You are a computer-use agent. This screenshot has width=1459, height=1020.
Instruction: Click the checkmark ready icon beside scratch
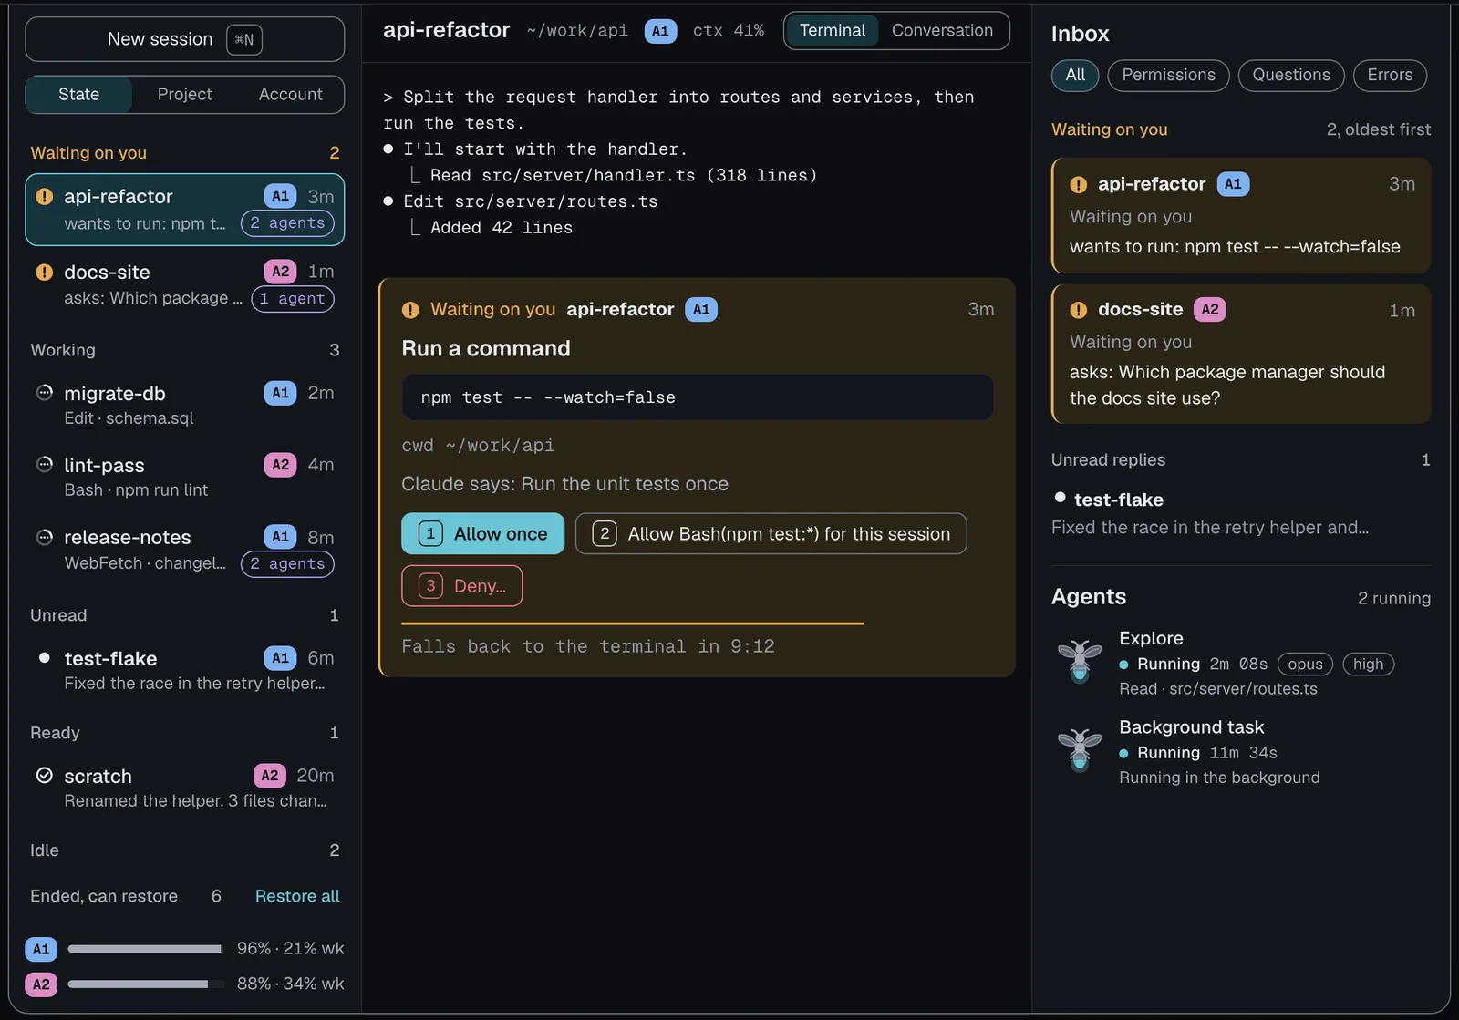[44, 776]
